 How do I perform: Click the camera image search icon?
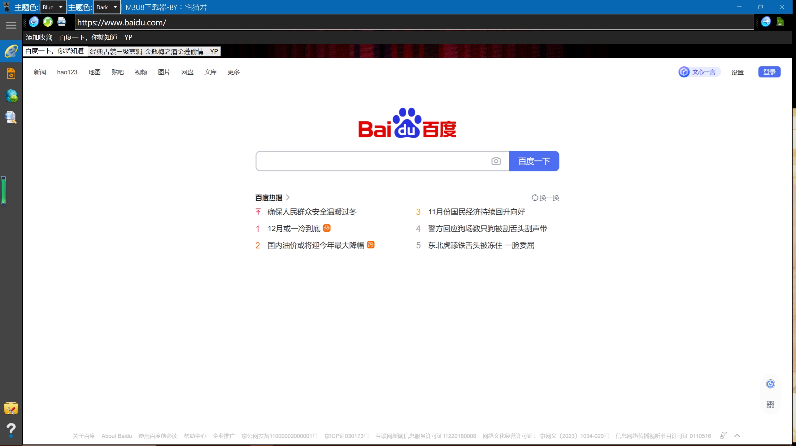496,161
